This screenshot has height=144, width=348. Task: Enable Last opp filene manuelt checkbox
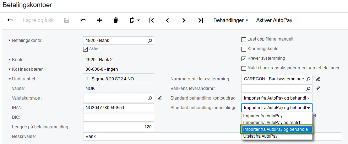(x=244, y=39)
